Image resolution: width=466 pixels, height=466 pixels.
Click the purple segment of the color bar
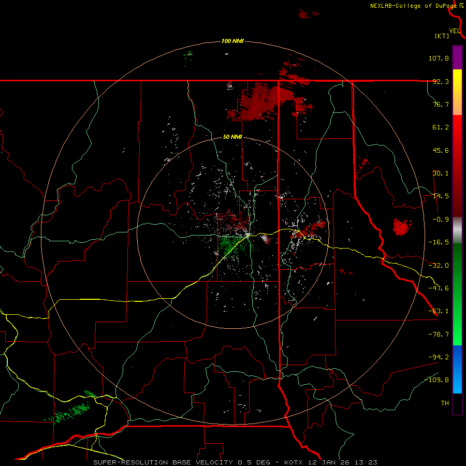pos(457,57)
